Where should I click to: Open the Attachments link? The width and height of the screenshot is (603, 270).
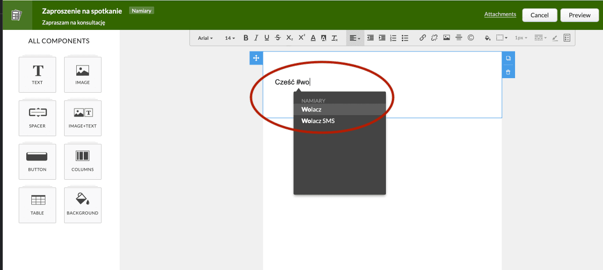point(500,15)
